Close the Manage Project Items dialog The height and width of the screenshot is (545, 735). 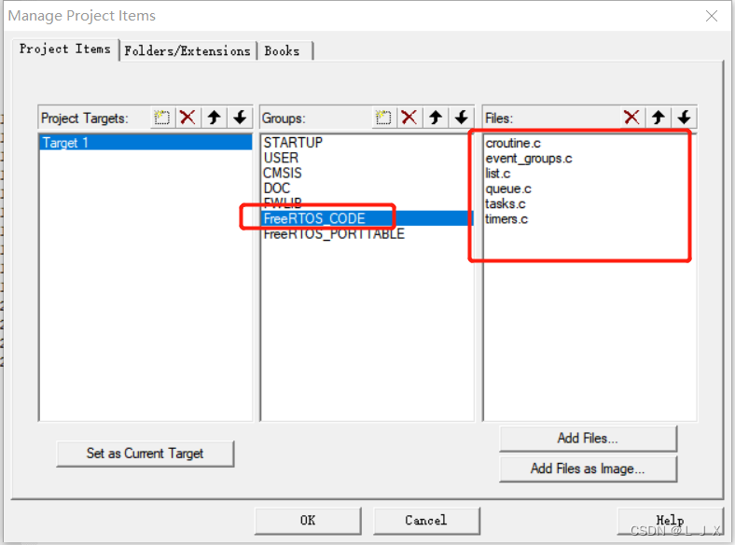712,16
